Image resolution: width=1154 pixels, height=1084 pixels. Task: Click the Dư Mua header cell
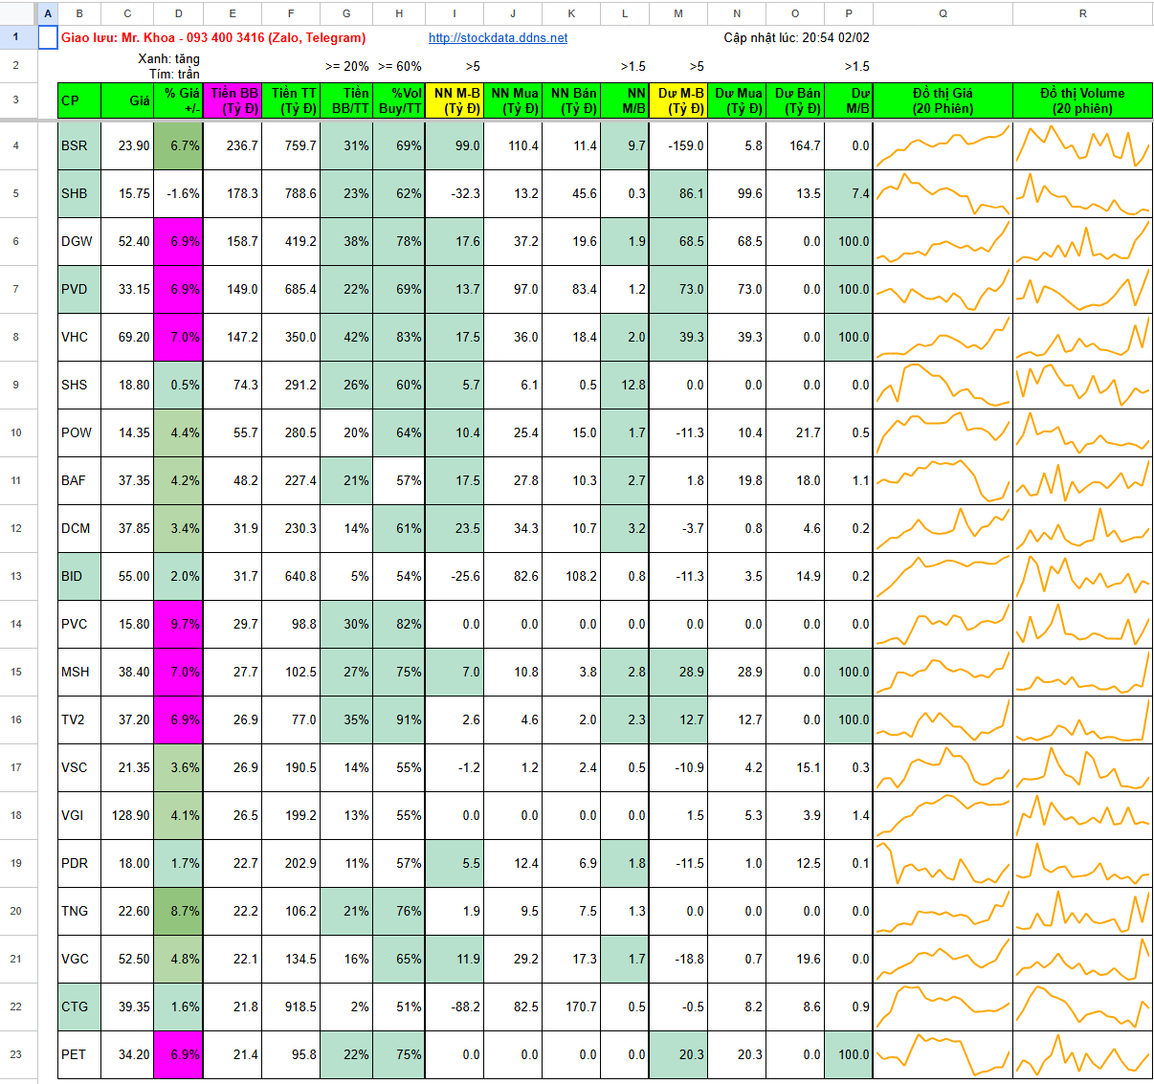coord(737,100)
